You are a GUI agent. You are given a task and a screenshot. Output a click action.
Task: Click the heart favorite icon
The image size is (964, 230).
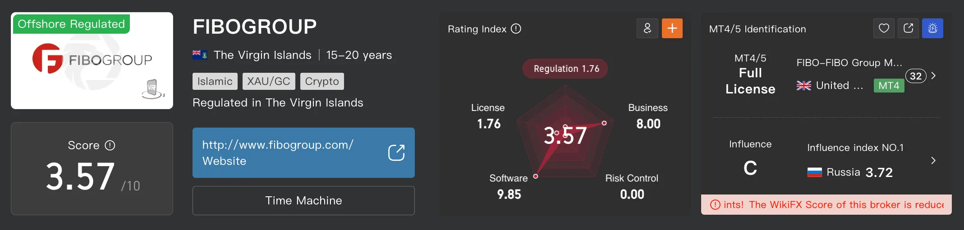click(884, 28)
